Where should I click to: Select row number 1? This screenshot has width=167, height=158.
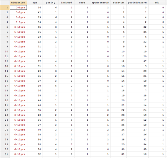pos(5,8)
